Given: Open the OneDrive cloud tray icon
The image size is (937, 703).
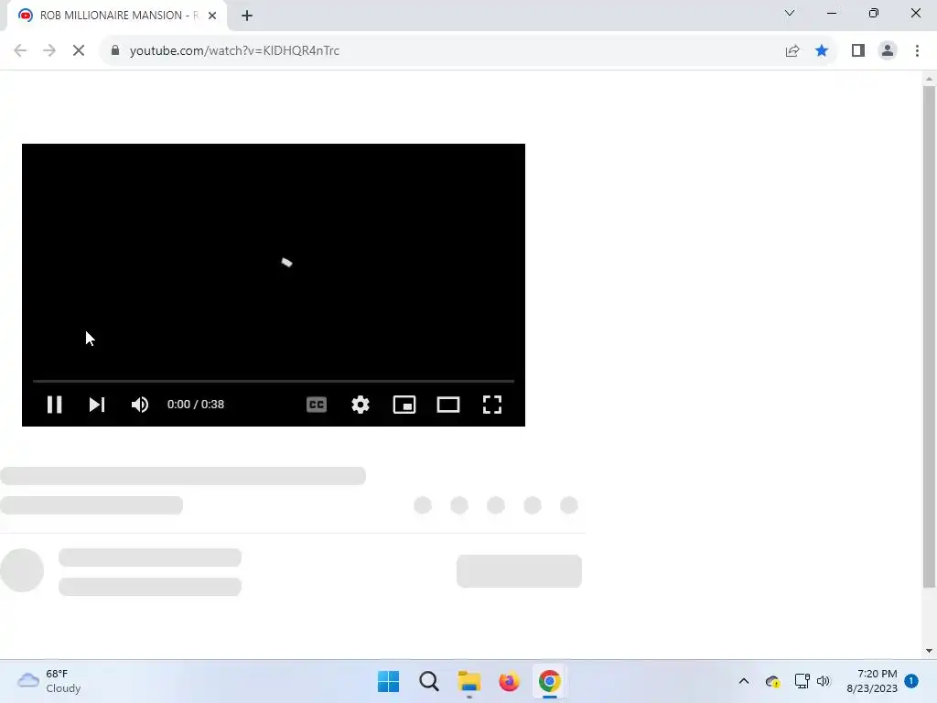Looking at the screenshot, I should click(x=772, y=681).
